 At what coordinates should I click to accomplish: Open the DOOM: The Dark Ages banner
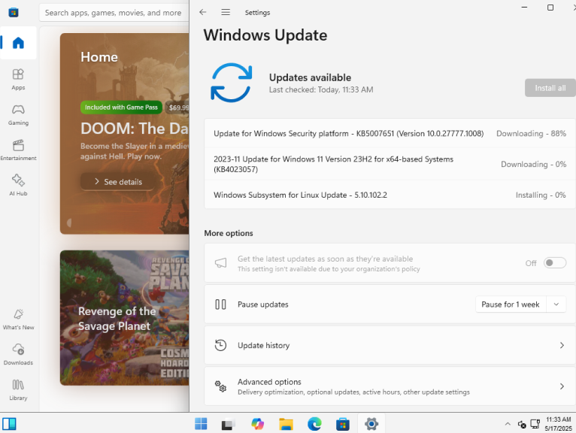coord(125,134)
